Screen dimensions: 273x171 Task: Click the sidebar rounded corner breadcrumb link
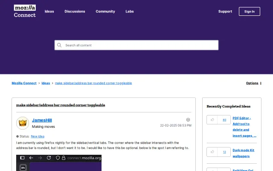93,83
